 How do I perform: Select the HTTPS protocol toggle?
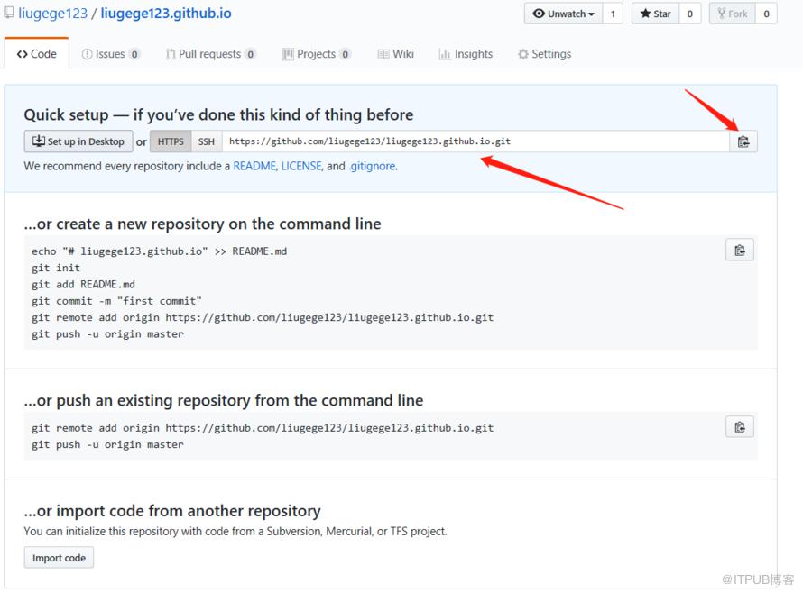[171, 141]
